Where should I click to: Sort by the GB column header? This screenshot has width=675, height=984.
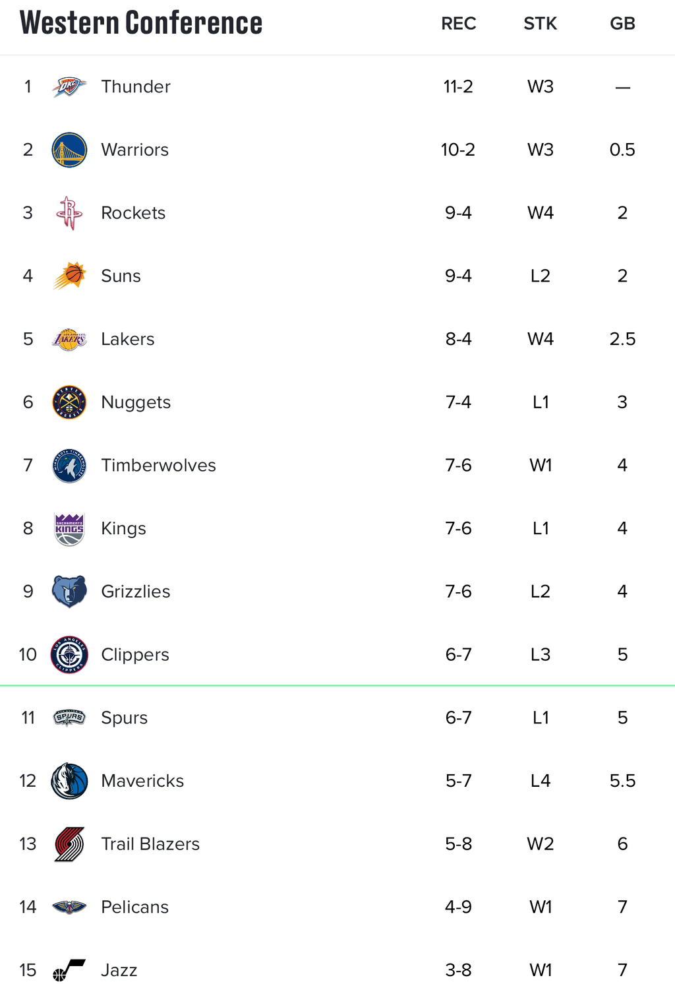point(622,24)
